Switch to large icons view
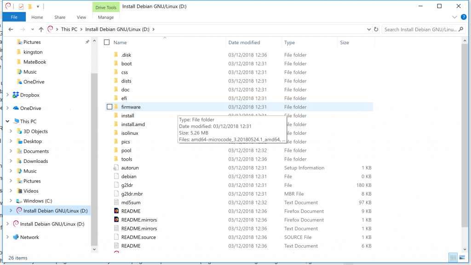 click(x=462, y=258)
